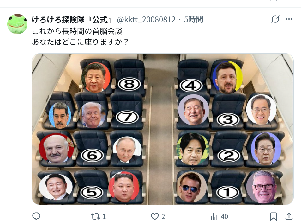Open the three-dot more options menu
This screenshot has height=224, width=301.
289,19
